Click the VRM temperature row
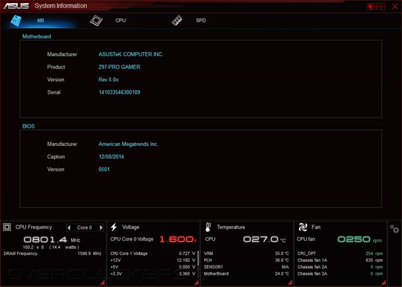The width and height of the screenshot is (402, 287). (x=246, y=254)
